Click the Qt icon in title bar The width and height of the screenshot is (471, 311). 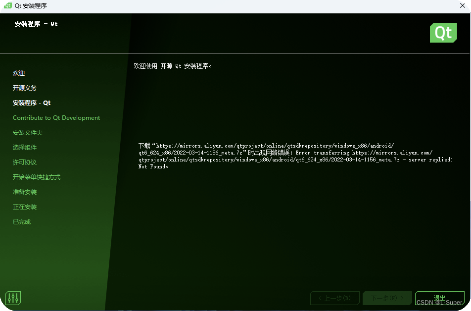pyautogui.click(x=8, y=6)
